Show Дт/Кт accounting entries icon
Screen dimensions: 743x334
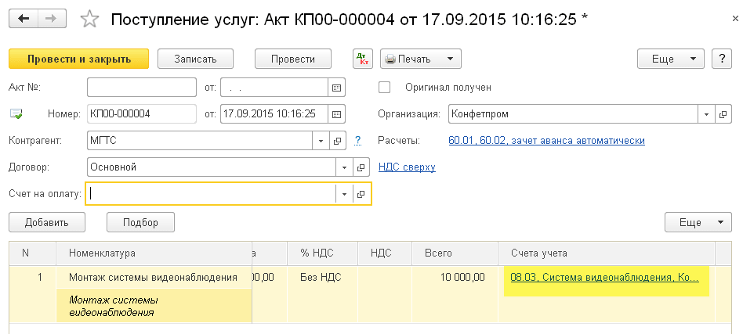click(x=363, y=59)
